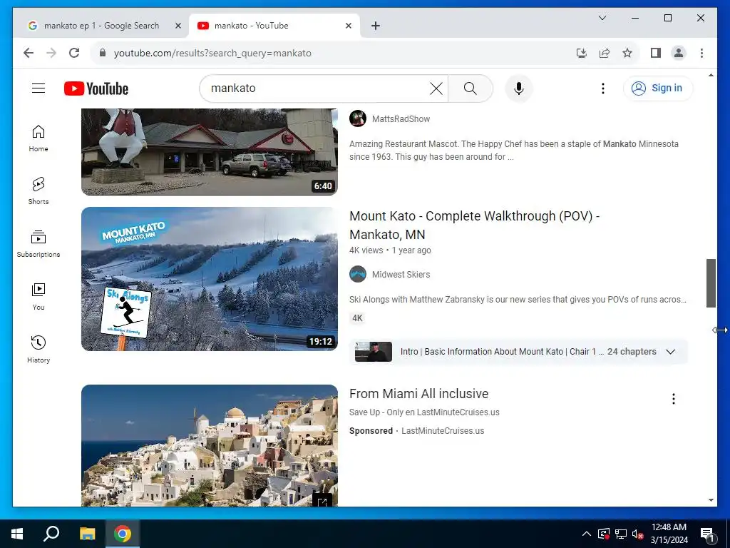Click the page vertical scrollbar thumb
Screen dimensions: 730x548
711,283
